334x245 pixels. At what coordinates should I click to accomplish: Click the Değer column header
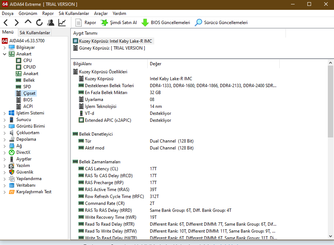[213, 64]
